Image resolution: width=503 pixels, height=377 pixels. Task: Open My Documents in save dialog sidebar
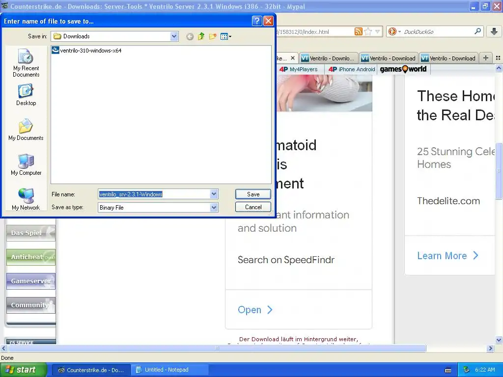pos(26,130)
